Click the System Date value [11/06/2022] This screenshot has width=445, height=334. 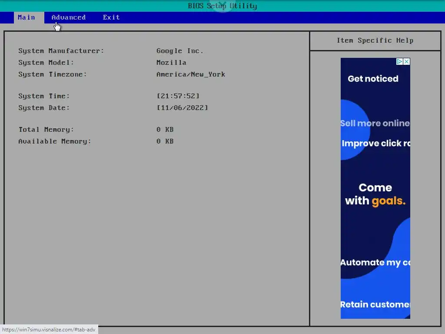182,108
